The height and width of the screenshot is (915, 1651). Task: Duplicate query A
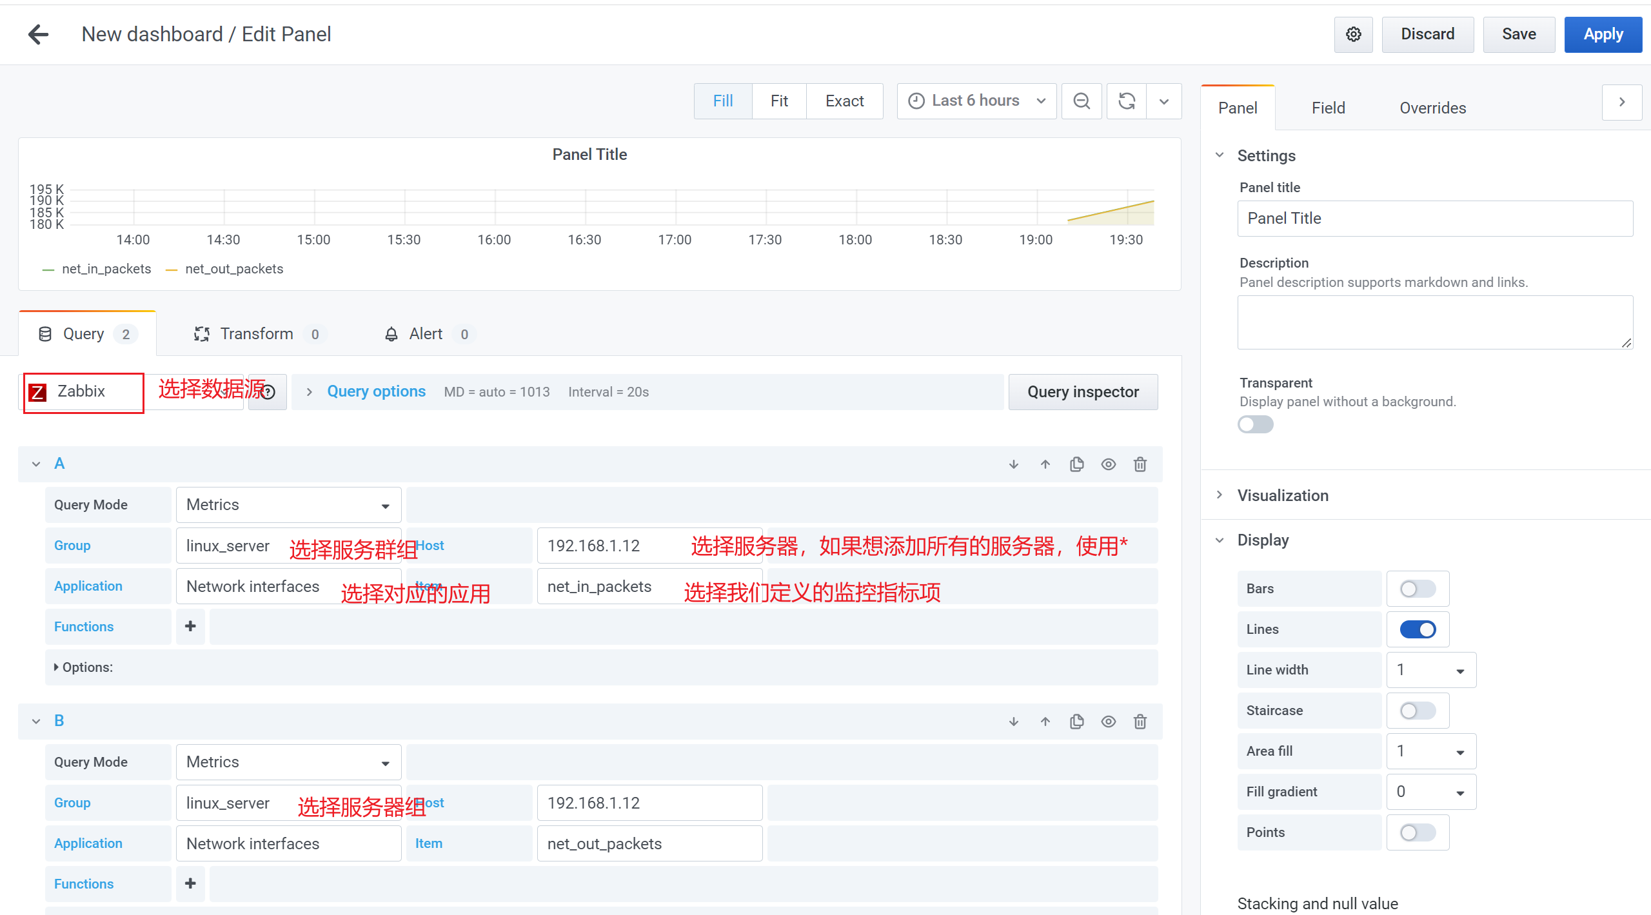[x=1077, y=464]
